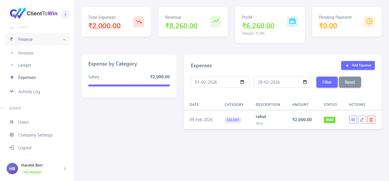Collapse the Finance menu chevron

coord(64,39)
